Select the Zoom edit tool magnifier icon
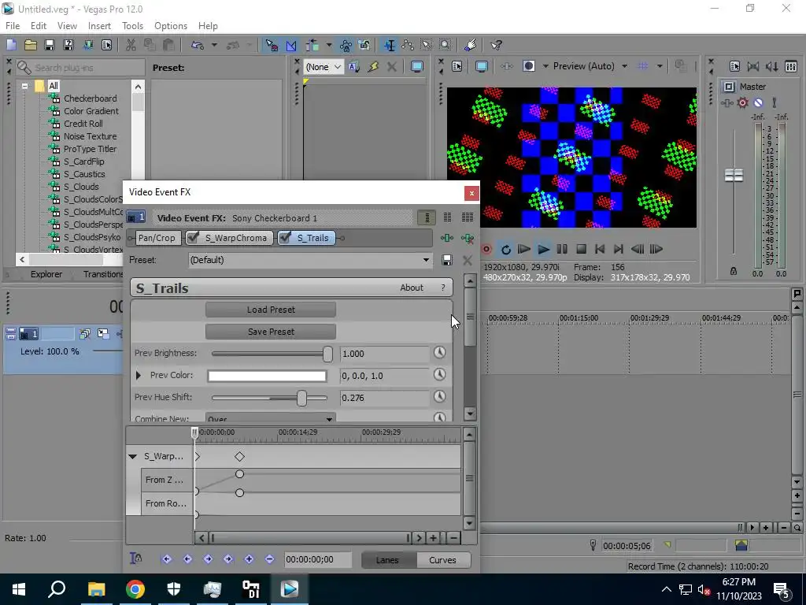 click(446, 45)
